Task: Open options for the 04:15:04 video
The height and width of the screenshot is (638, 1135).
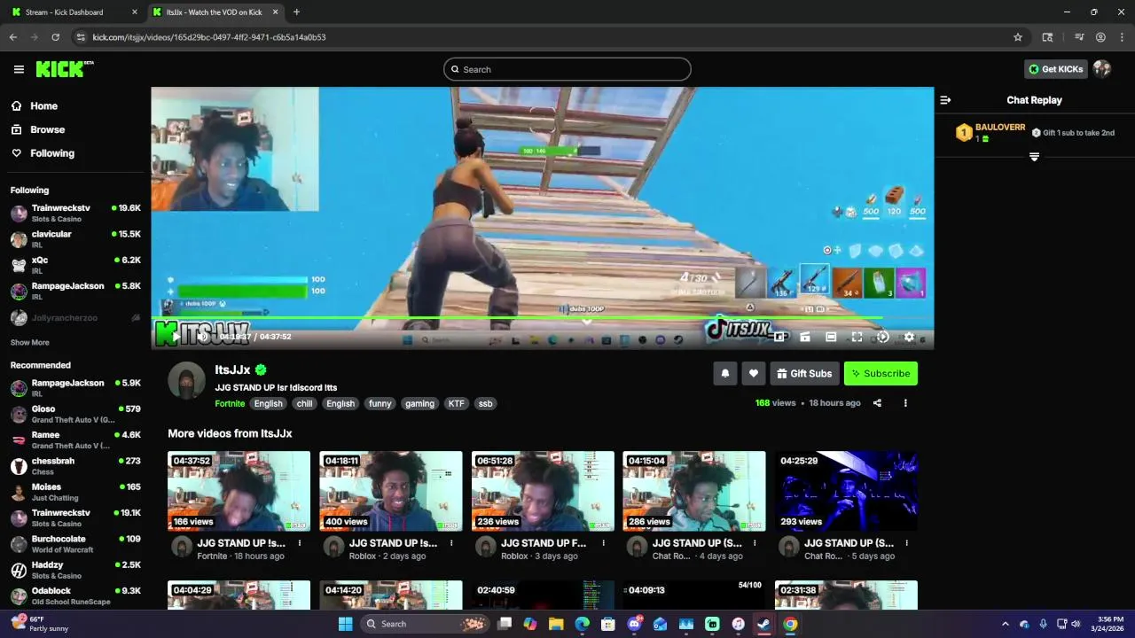Action: [755, 543]
